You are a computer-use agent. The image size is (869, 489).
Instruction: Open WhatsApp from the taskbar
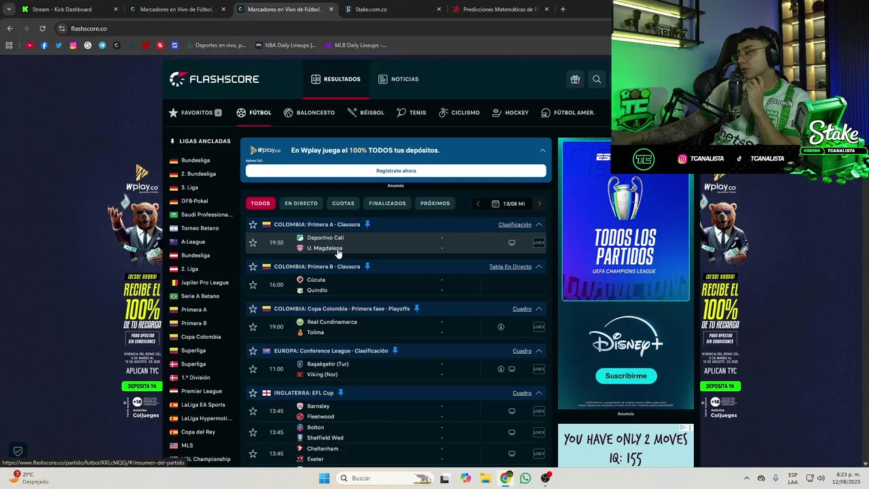click(525, 478)
